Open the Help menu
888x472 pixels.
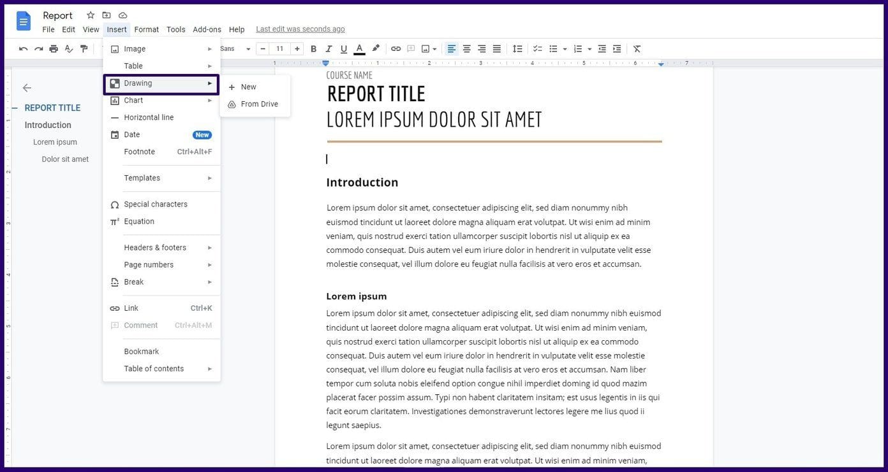point(237,29)
